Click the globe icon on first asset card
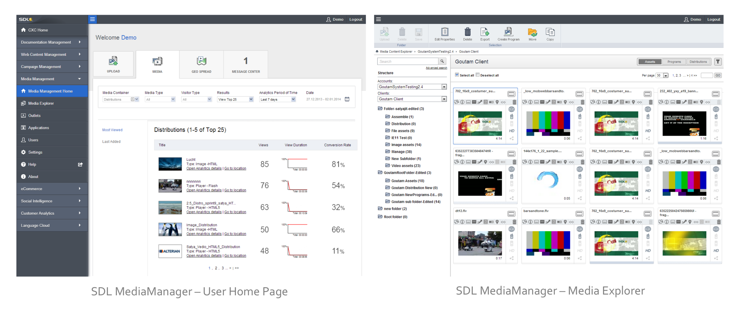 pyautogui.click(x=511, y=109)
